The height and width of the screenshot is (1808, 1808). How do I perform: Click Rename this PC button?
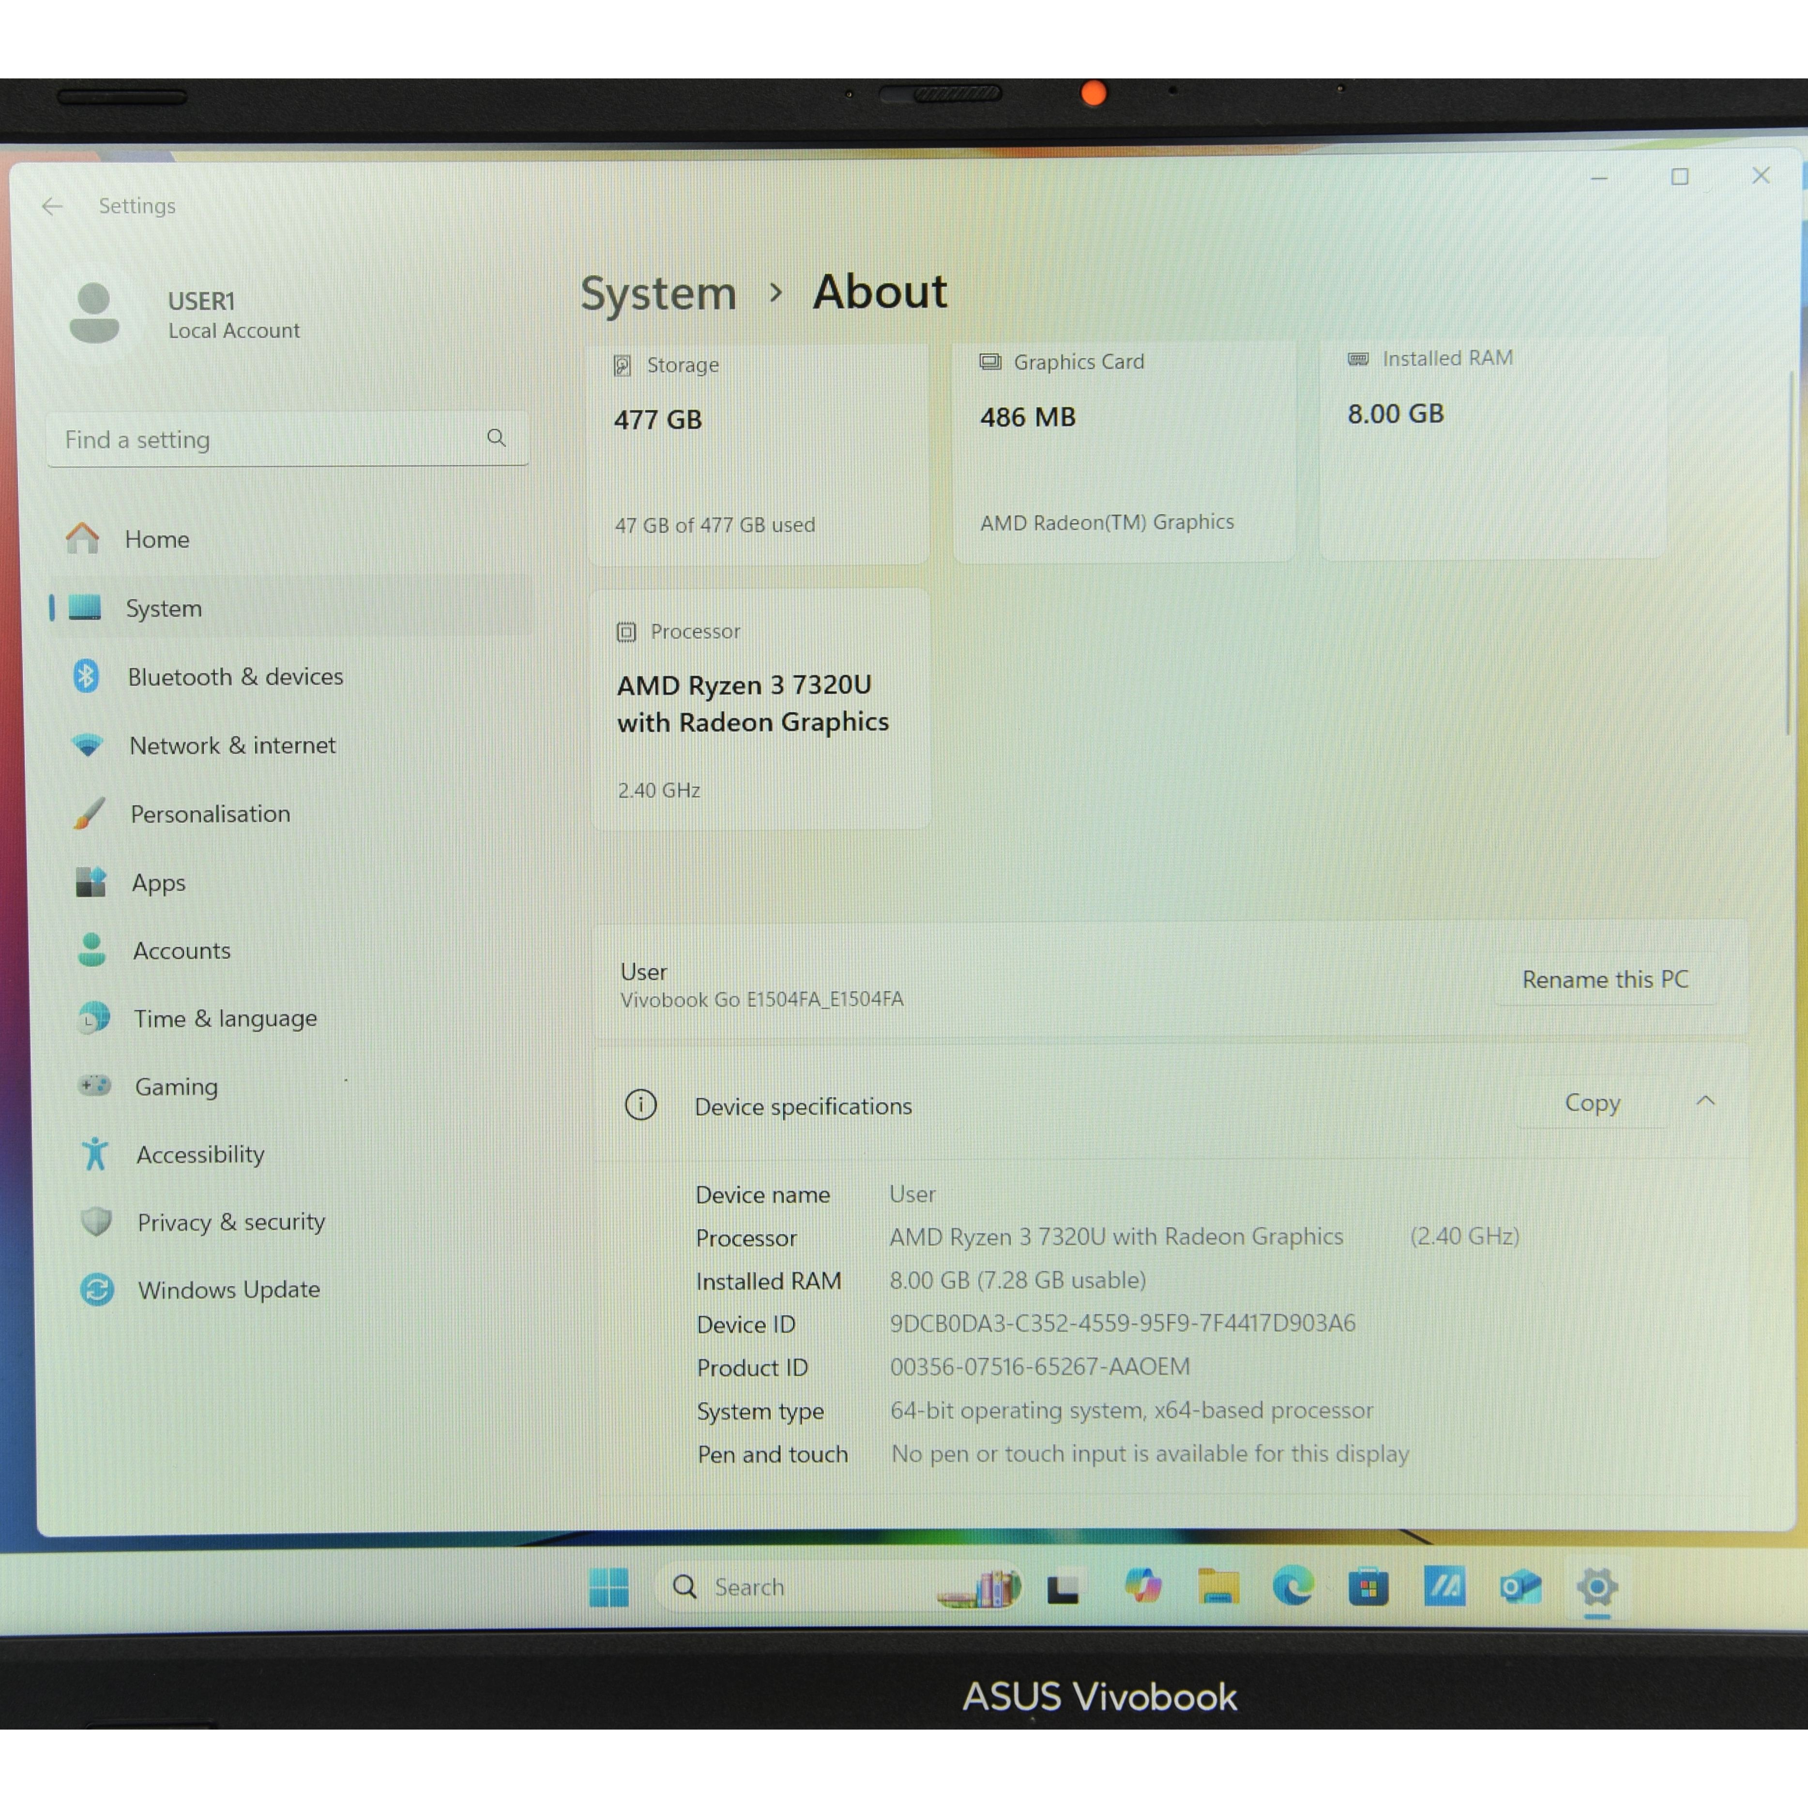[1605, 979]
